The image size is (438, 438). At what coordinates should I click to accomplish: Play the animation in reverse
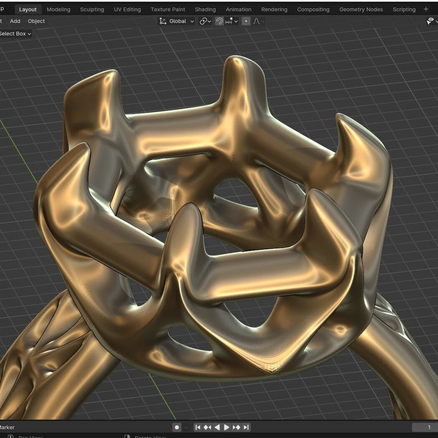217,427
